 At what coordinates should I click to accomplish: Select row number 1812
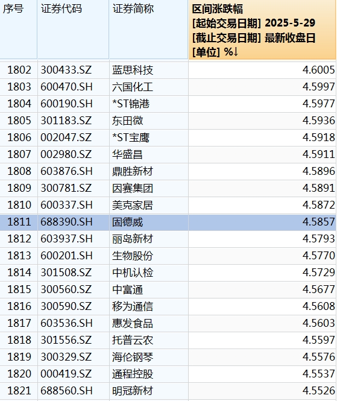[x=19, y=239]
